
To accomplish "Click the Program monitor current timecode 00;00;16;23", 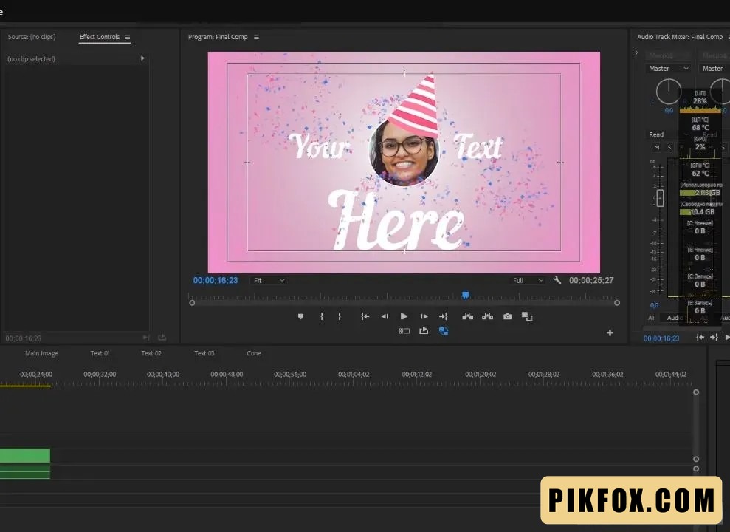I will [216, 281].
